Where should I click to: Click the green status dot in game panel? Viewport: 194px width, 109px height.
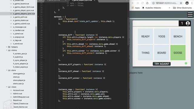tap(186, 63)
